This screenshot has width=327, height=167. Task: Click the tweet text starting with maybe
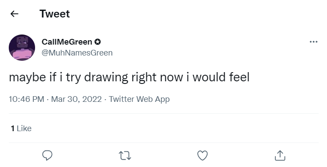(129, 77)
